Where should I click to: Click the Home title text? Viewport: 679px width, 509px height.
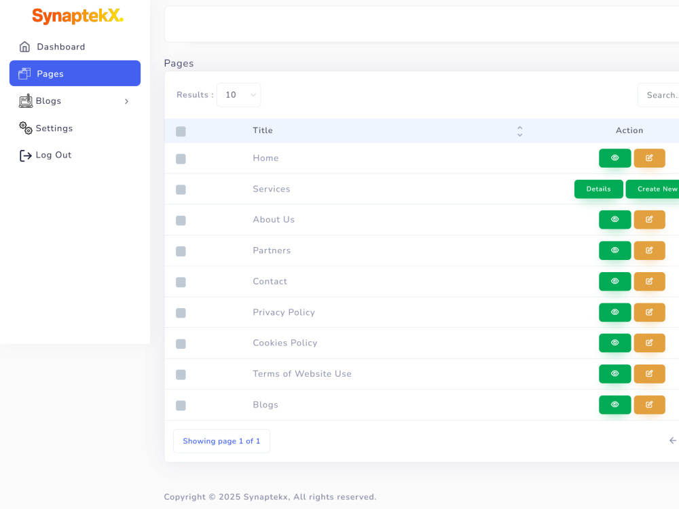click(265, 158)
